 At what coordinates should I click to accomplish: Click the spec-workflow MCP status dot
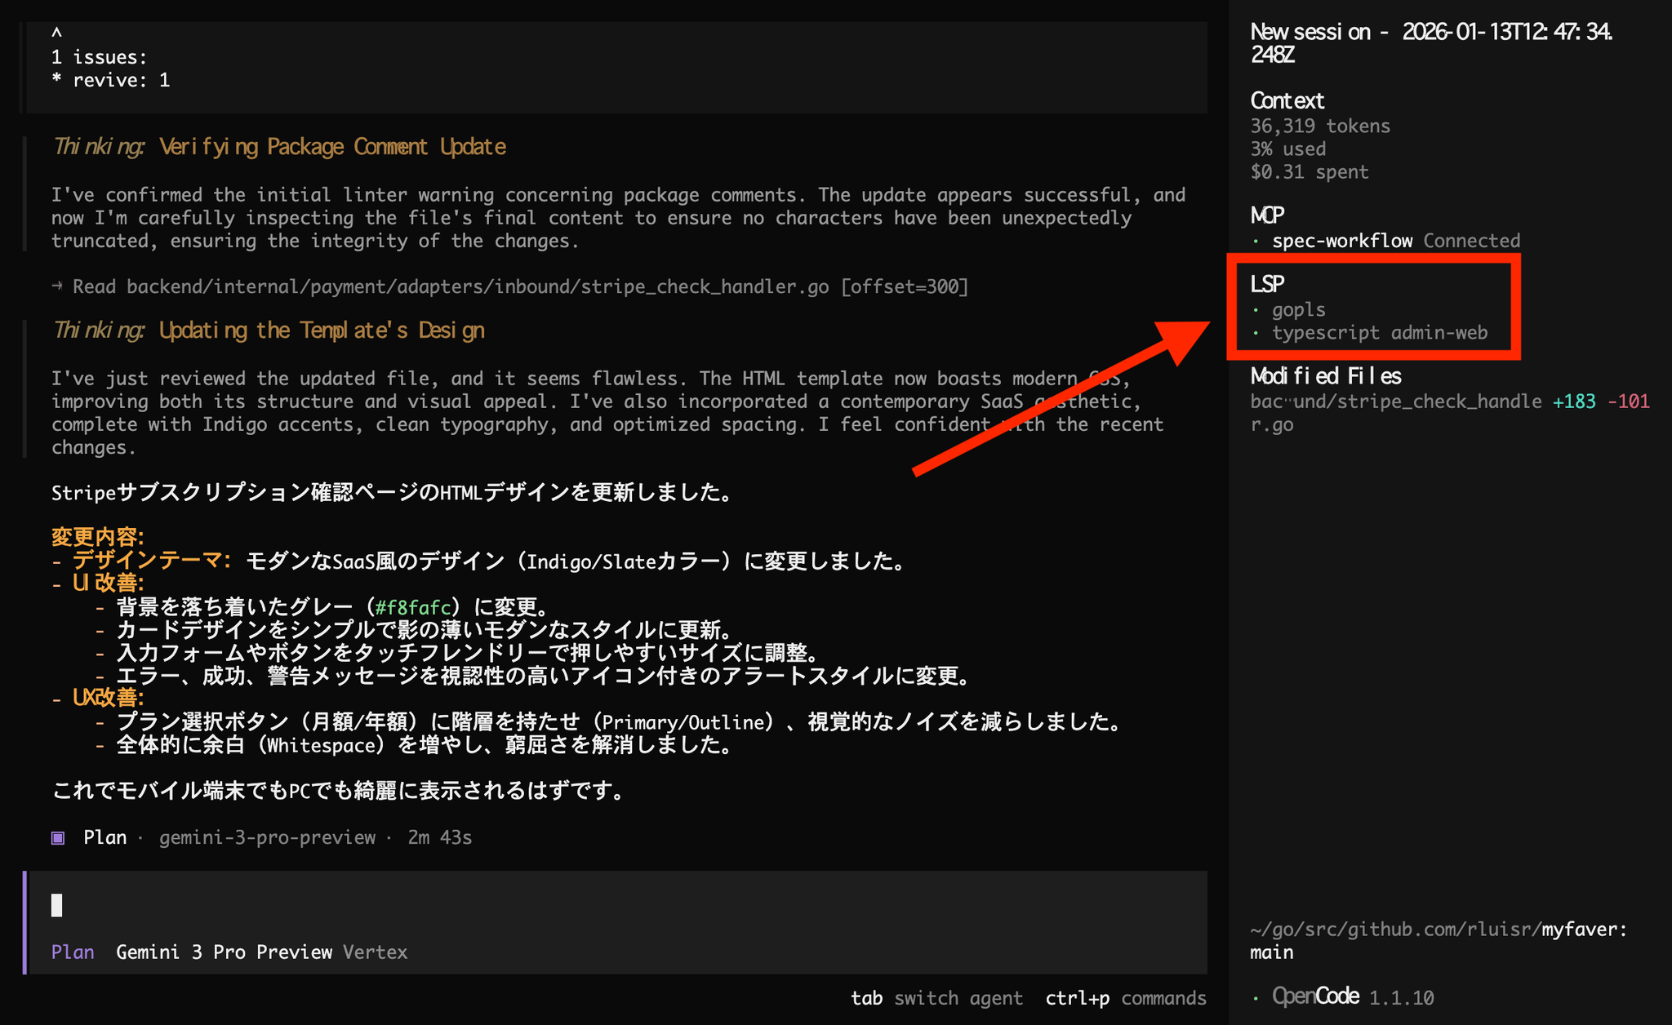1256,242
